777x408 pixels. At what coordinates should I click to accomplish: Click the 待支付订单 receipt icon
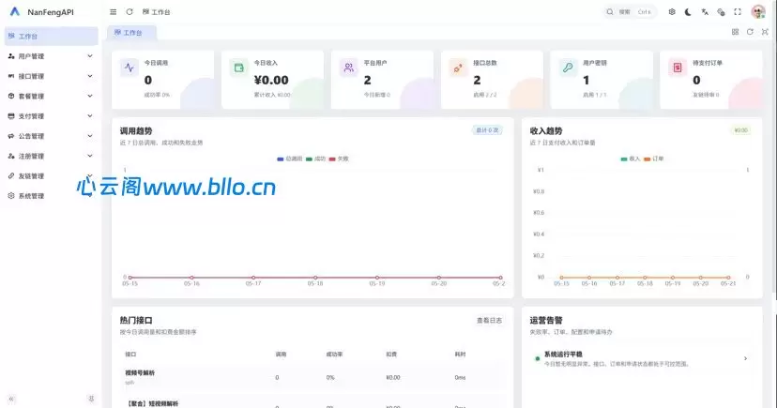pos(678,68)
